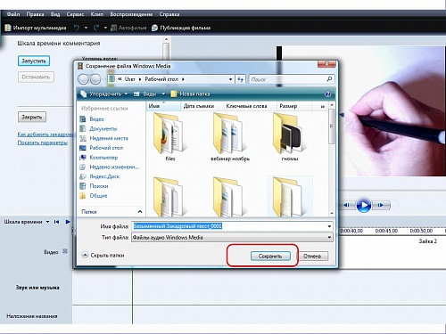Sort by the Дата съемки column header

click(202, 106)
